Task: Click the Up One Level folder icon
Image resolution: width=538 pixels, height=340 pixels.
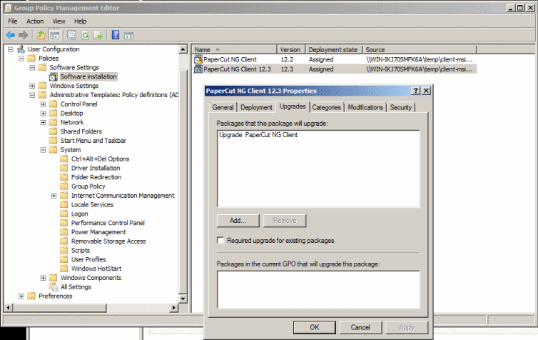Action: 41,35
